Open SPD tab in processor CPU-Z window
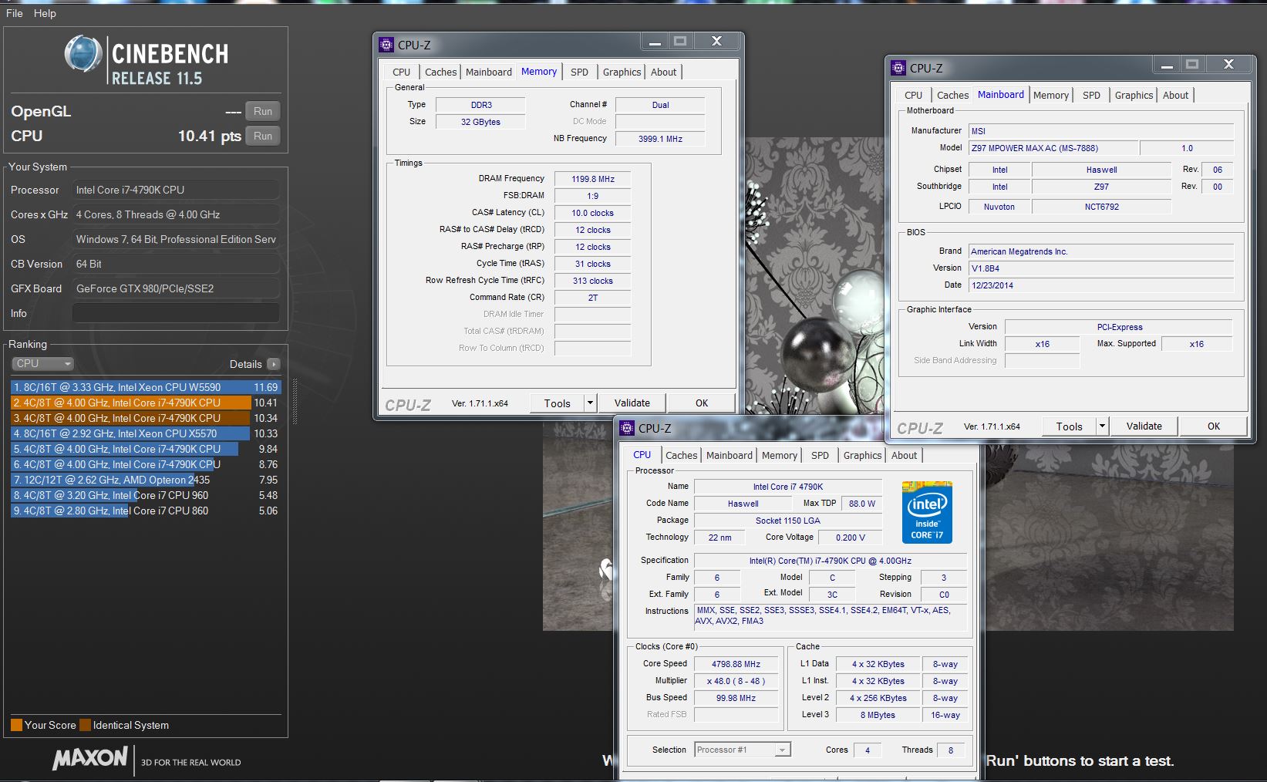Image resolution: width=1267 pixels, height=782 pixels. click(821, 455)
